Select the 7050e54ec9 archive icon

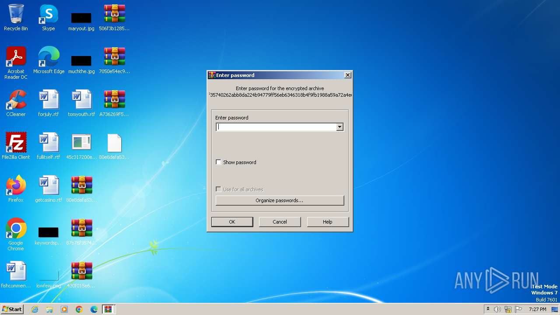point(114,60)
